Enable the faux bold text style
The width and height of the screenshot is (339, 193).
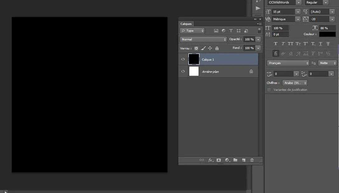(275, 44)
